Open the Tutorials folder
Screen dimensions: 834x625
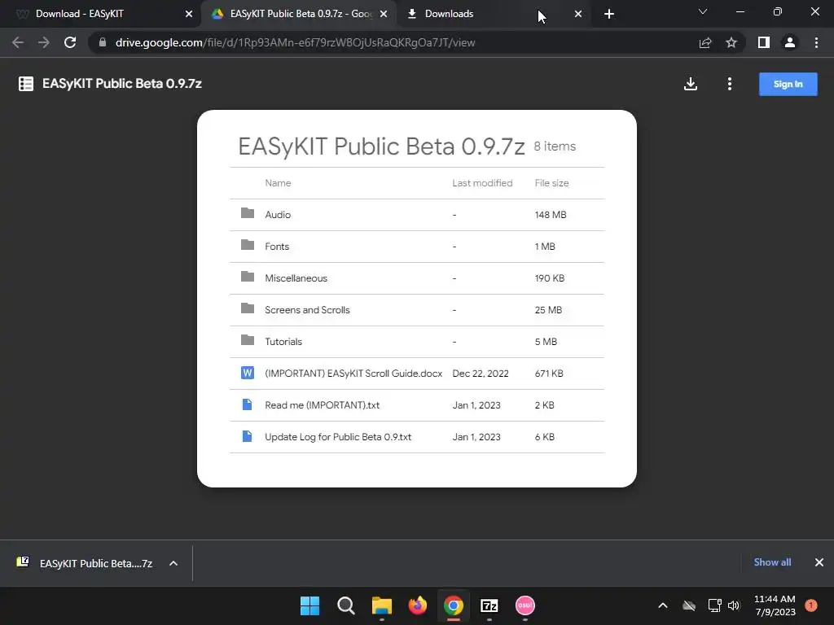[417, 342]
